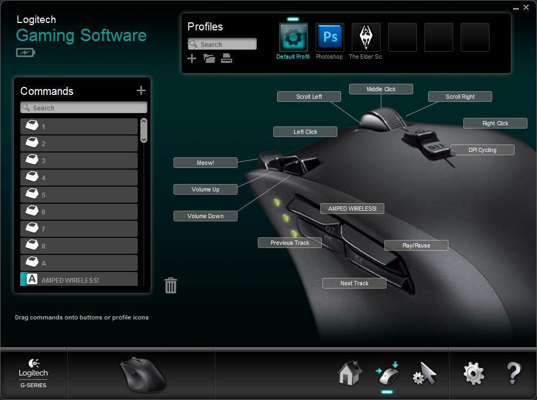Click the Commands list scrollbar
This screenshot has height=400, width=537.
pyautogui.click(x=144, y=130)
